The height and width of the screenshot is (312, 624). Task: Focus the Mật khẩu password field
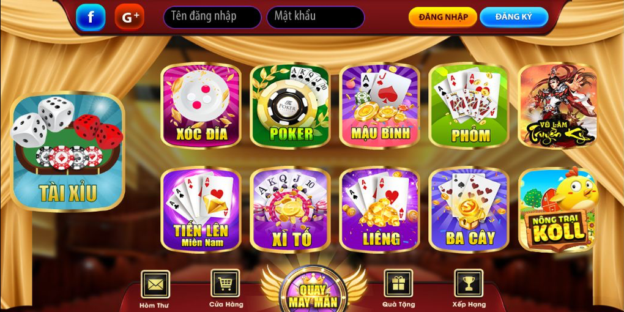[x=316, y=17]
